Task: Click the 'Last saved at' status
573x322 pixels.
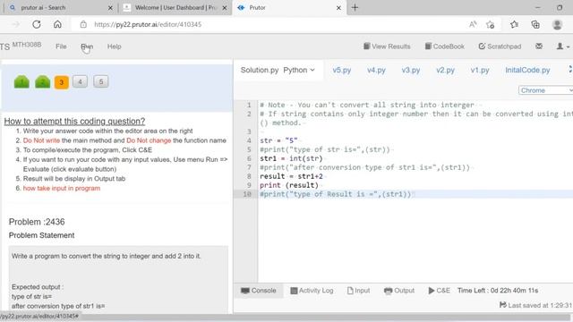Action: 535,305
